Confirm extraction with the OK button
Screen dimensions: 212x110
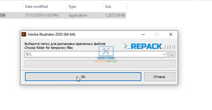(x=83, y=77)
